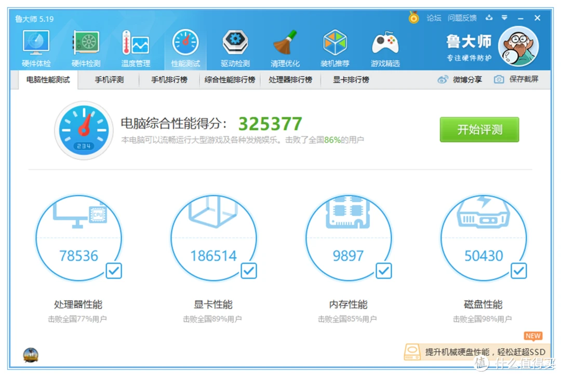561x377 pixels.
Task: Open the 温度管理 temperature management icon
Action: 136,48
